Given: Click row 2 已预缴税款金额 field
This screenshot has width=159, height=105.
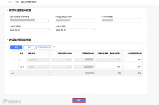Looking at the screenshot, I should (84, 67).
